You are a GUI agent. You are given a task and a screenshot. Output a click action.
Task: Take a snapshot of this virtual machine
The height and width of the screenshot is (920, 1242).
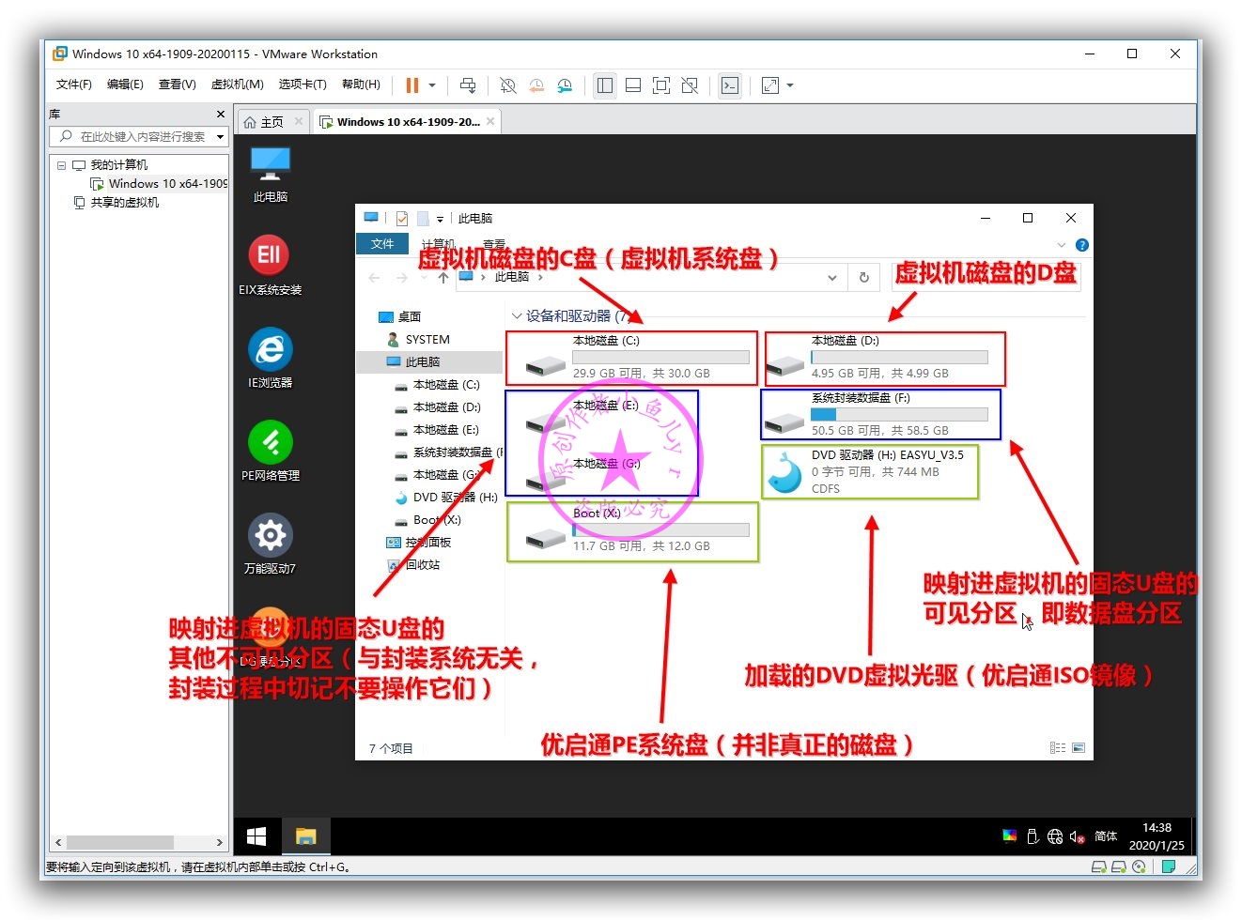tap(508, 85)
